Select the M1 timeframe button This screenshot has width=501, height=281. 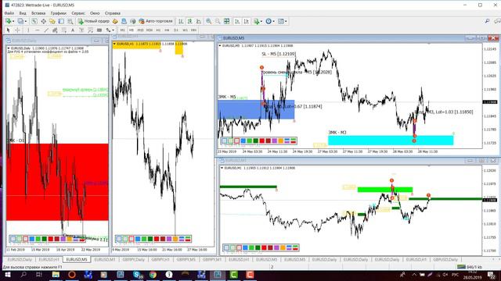pyautogui.click(x=122, y=30)
